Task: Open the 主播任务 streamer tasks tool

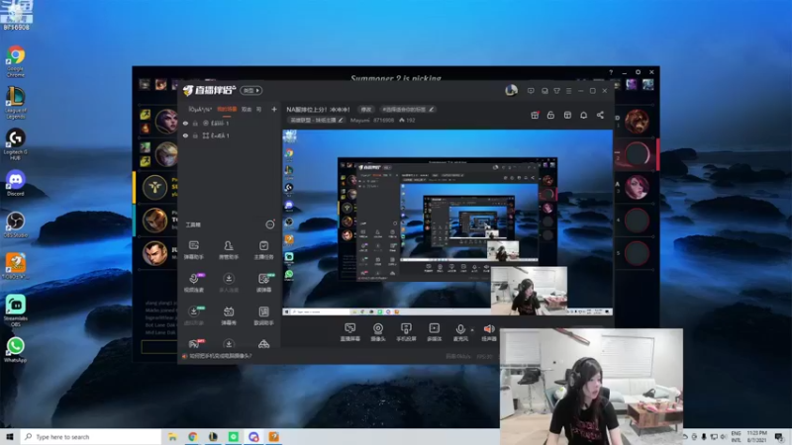Action: (263, 250)
